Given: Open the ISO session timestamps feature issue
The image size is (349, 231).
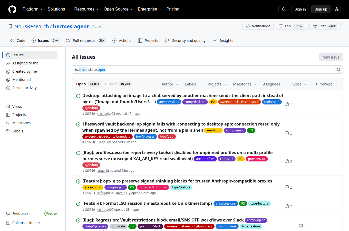Looking at the screenshot, I should (x=147, y=203).
